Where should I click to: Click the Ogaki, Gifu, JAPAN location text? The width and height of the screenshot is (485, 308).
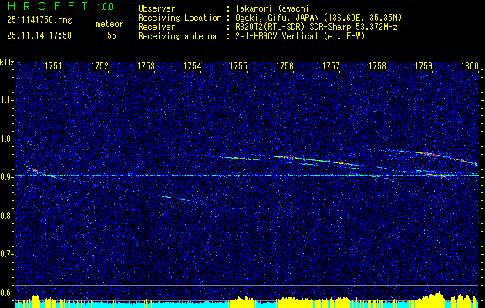click(319, 18)
